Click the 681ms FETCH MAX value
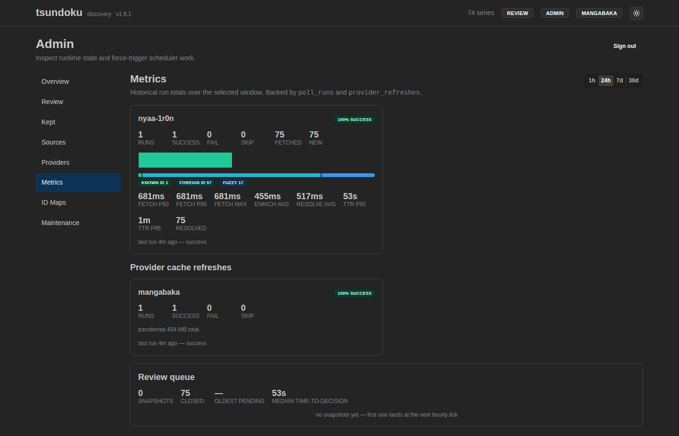 [x=231, y=200]
